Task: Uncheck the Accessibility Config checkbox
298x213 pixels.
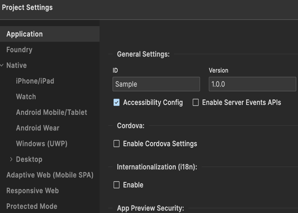Action: click(x=116, y=103)
